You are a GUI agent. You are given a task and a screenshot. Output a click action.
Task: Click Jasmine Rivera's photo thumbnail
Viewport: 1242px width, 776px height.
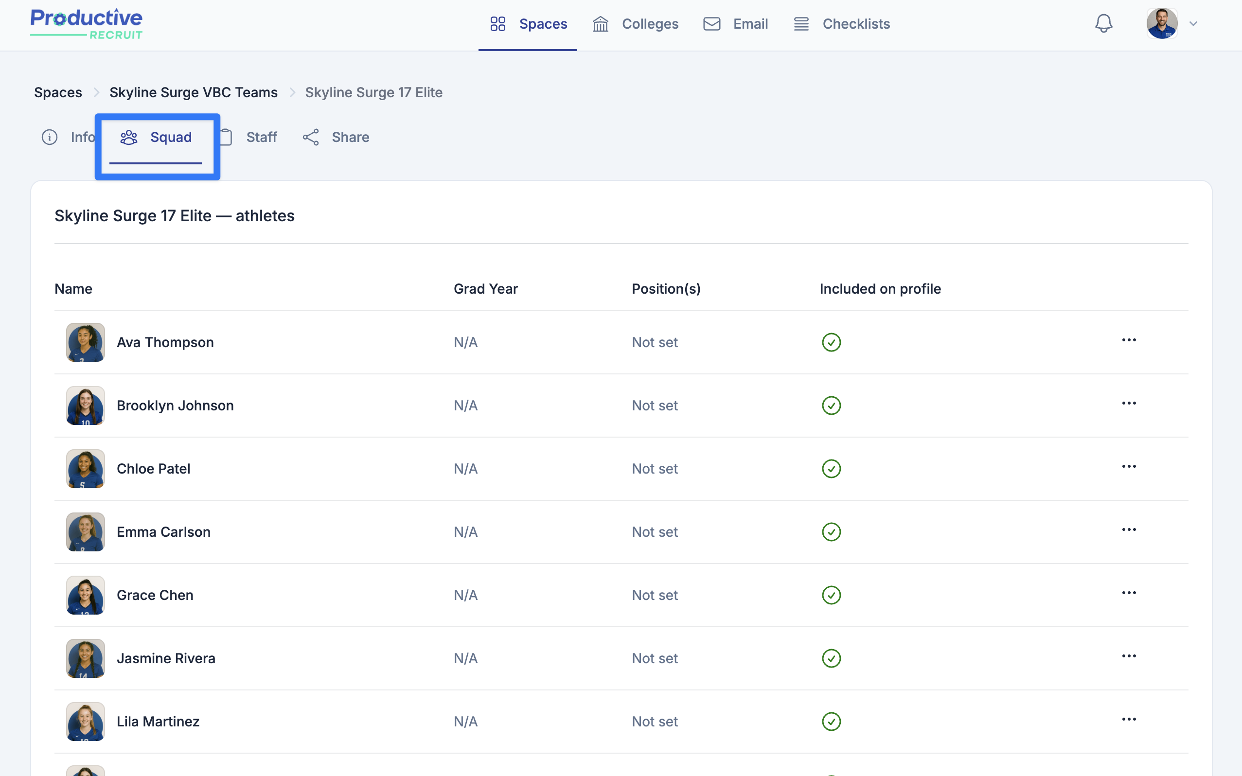tap(86, 658)
